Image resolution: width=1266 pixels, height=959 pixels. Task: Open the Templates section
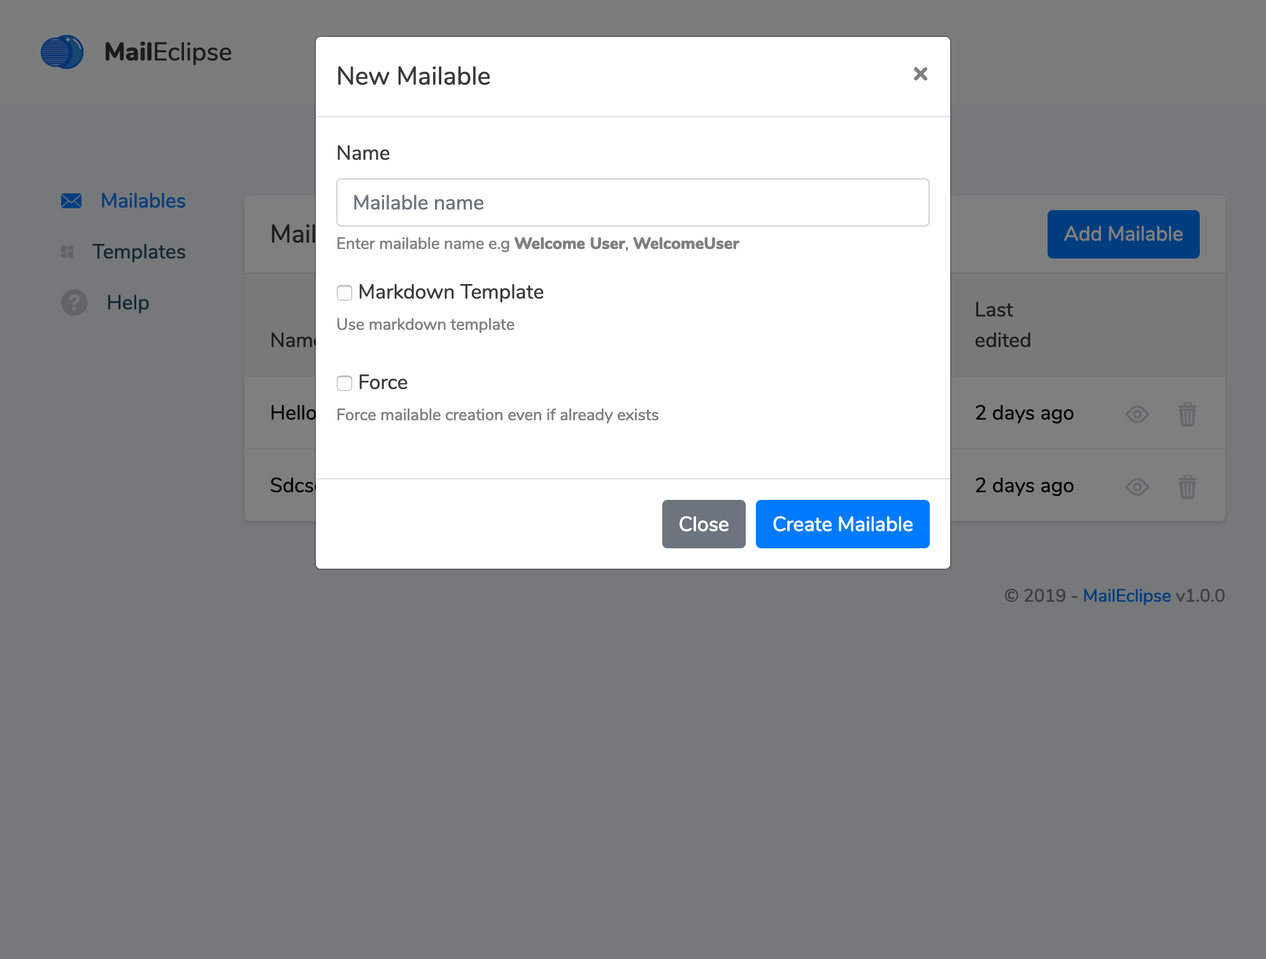(139, 252)
